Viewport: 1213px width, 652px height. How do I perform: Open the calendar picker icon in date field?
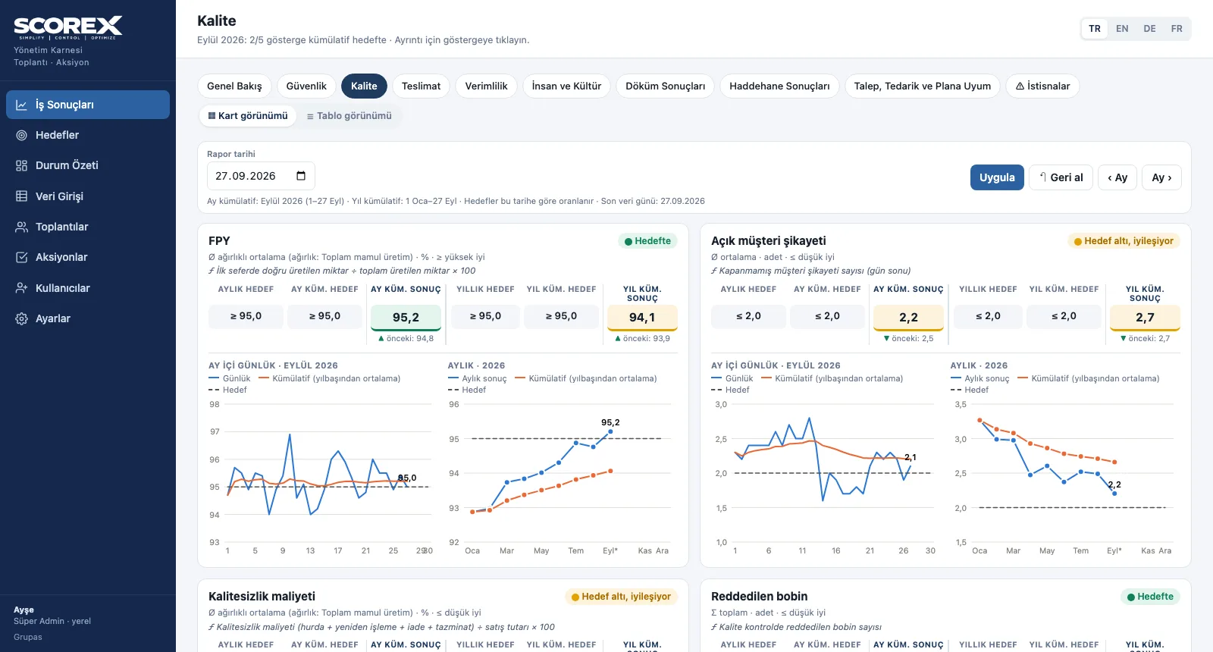tap(301, 176)
